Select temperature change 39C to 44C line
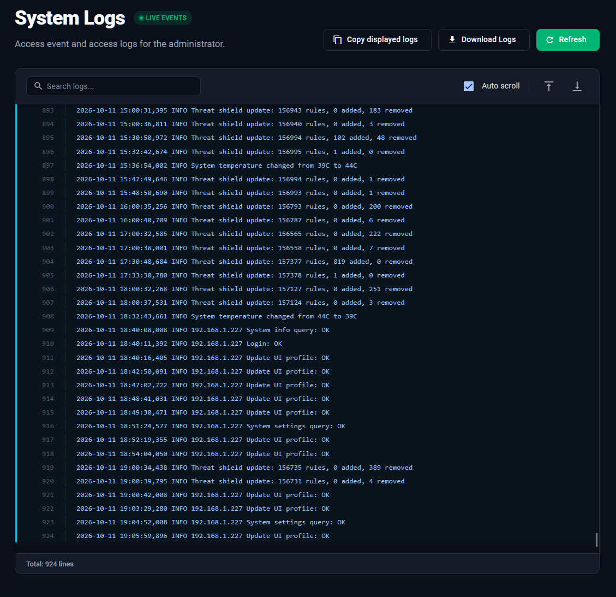Screen dimensions: 616x597 click(x=307, y=165)
